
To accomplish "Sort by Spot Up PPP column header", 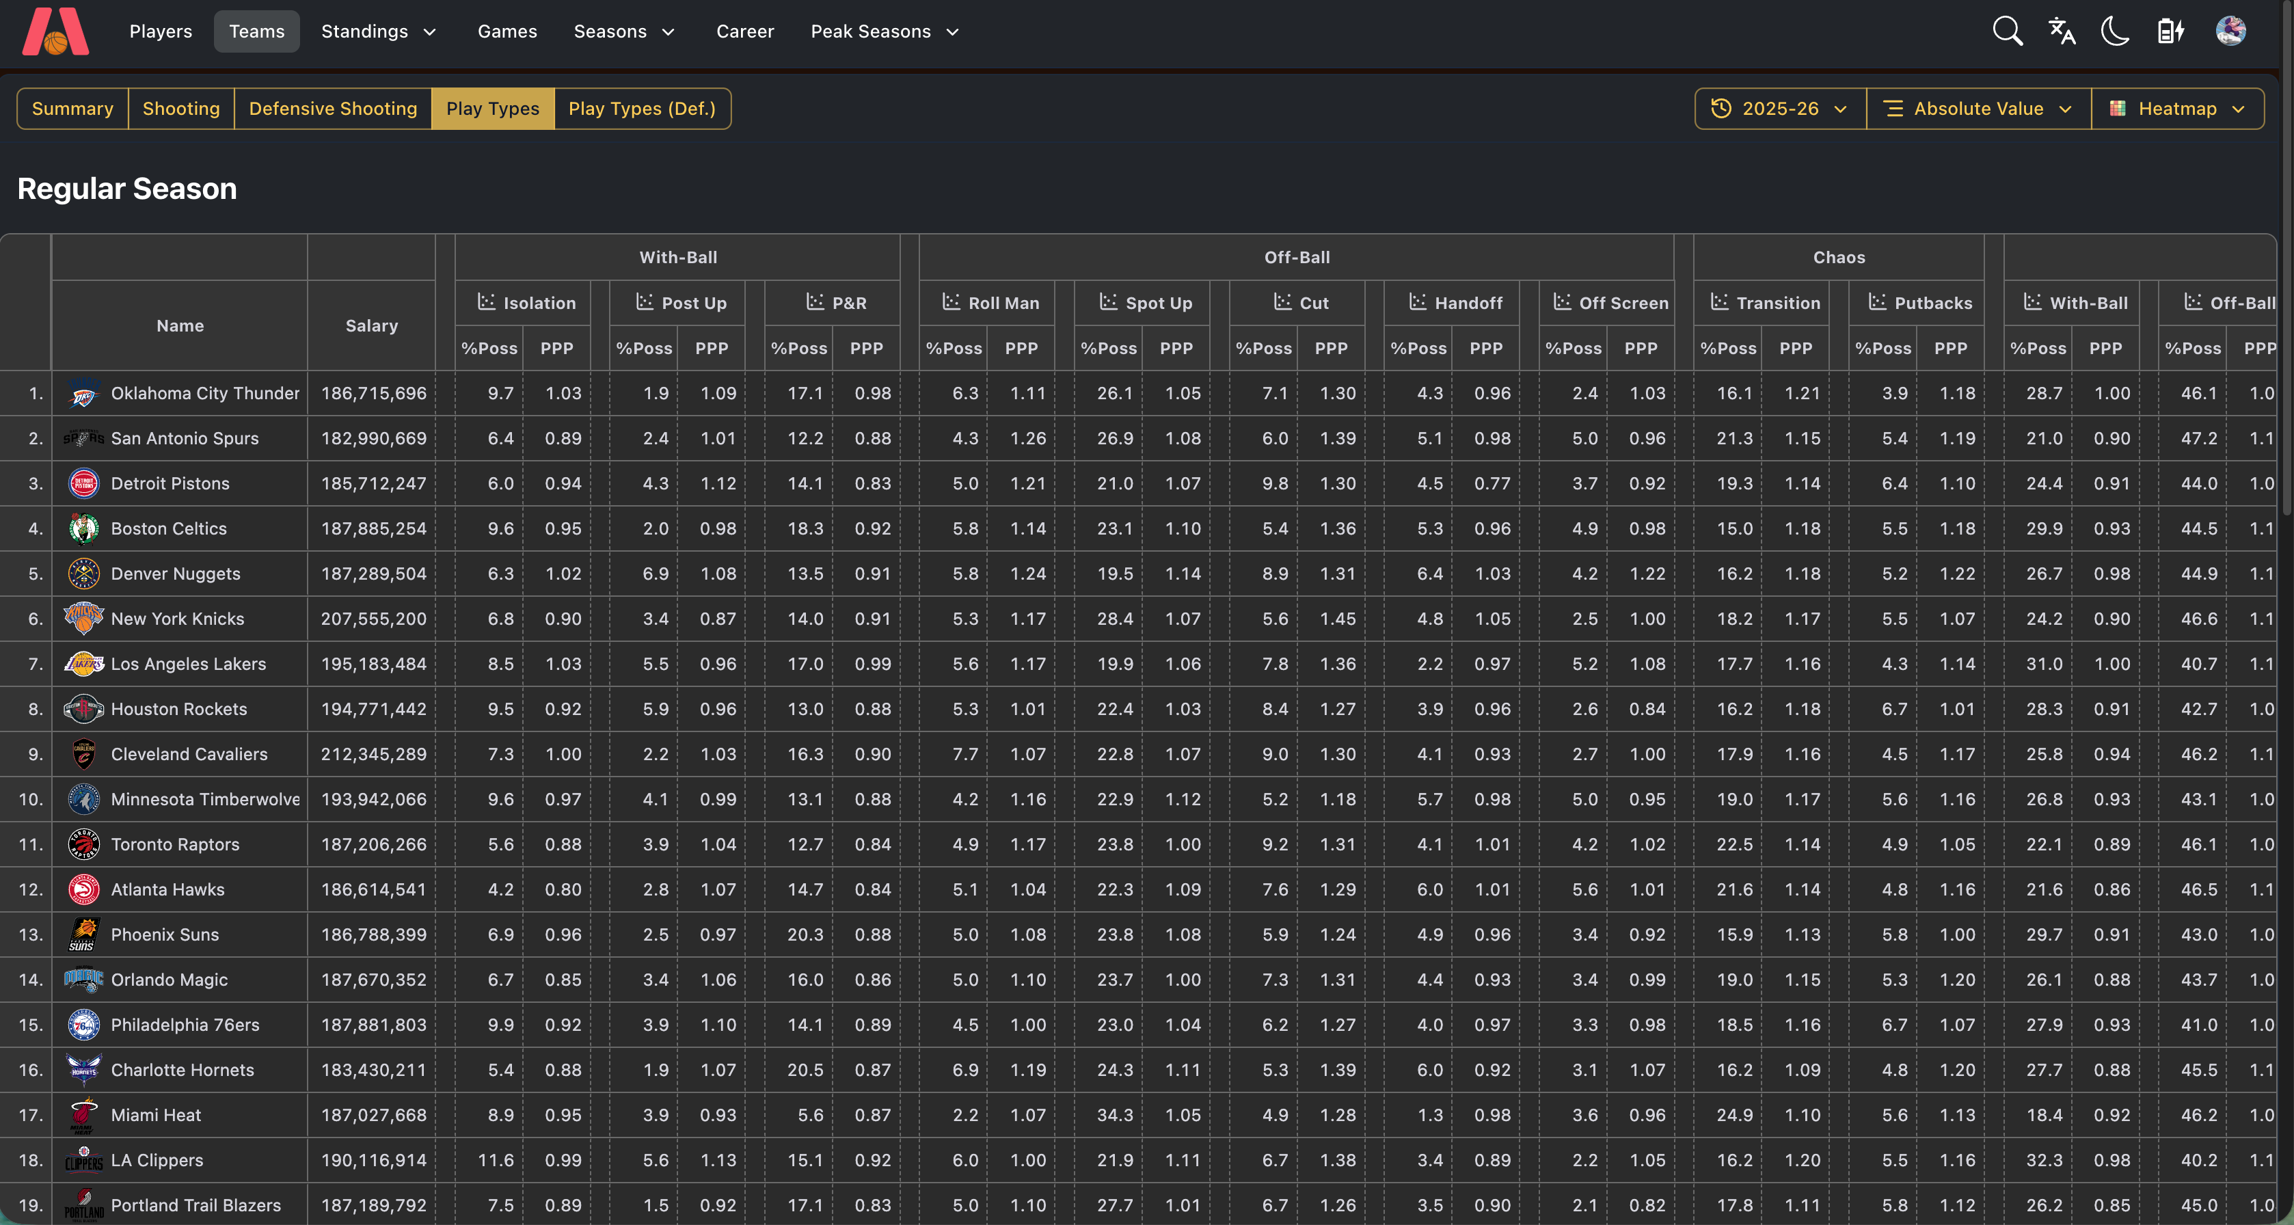I will pyautogui.click(x=1176, y=349).
